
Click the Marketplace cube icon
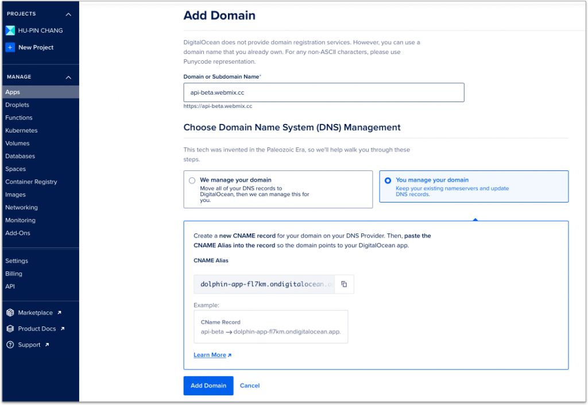pyautogui.click(x=10, y=313)
